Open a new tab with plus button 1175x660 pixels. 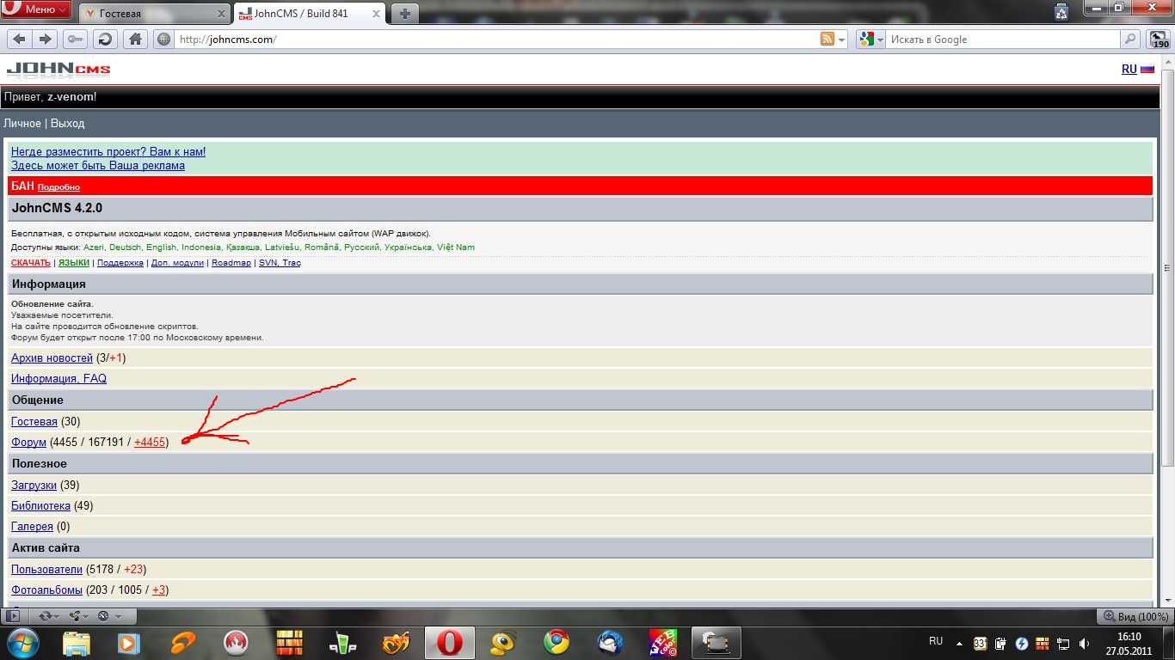(x=404, y=13)
